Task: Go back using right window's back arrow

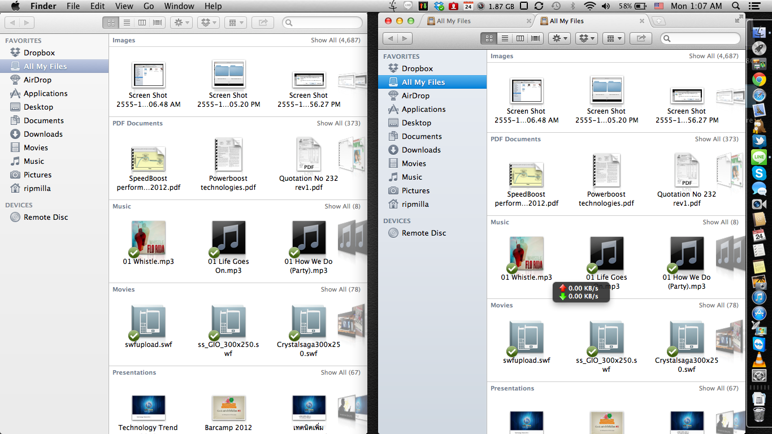Action: coord(391,38)
